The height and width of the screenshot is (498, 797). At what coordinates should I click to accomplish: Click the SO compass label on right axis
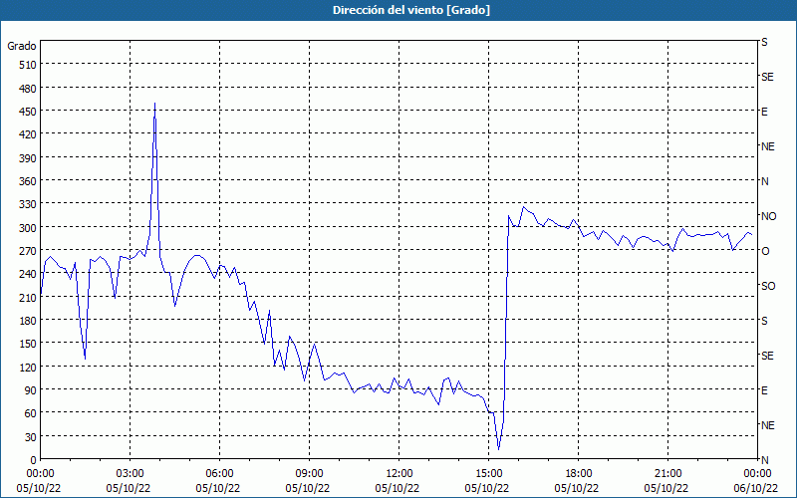pyautogui.click(x=768, y=286)
